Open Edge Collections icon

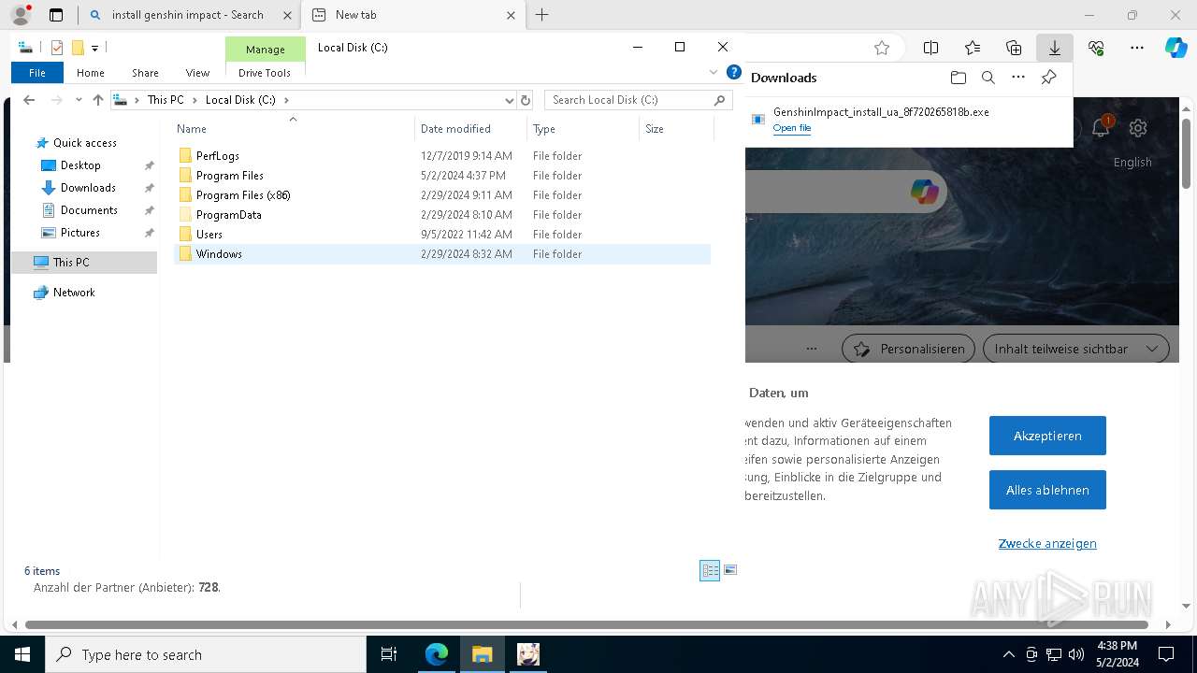coord(1014,48)
